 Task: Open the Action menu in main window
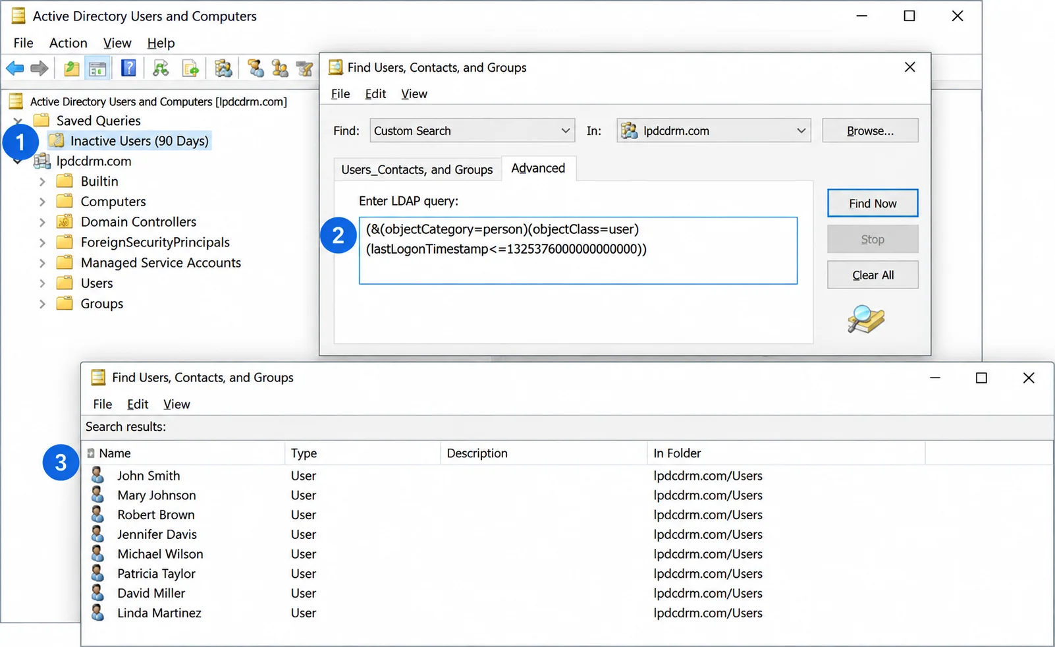pyautogui.click(x=68, y=43)
